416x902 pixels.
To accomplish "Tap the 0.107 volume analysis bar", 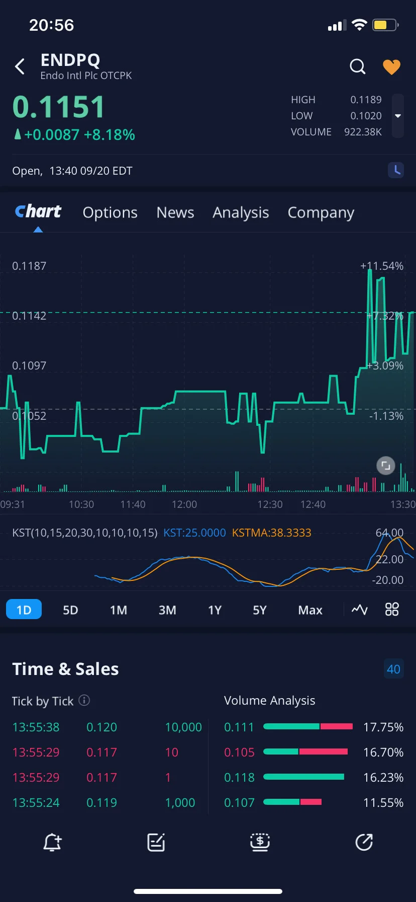I will 292,802.
